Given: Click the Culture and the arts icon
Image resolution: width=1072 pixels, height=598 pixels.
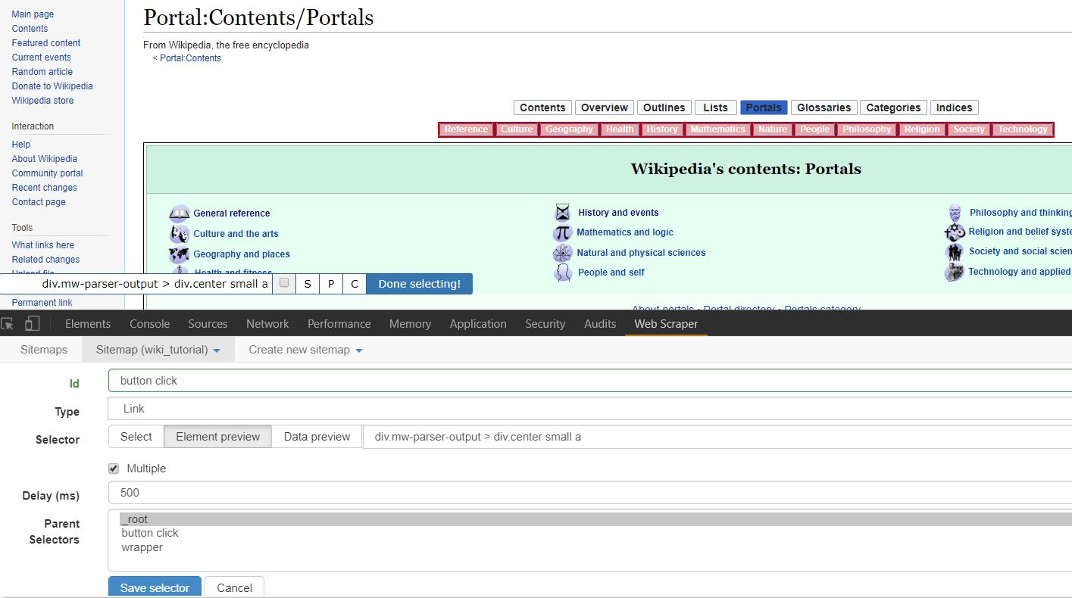Looking at the screenshot, I should [x=180, y=234].
